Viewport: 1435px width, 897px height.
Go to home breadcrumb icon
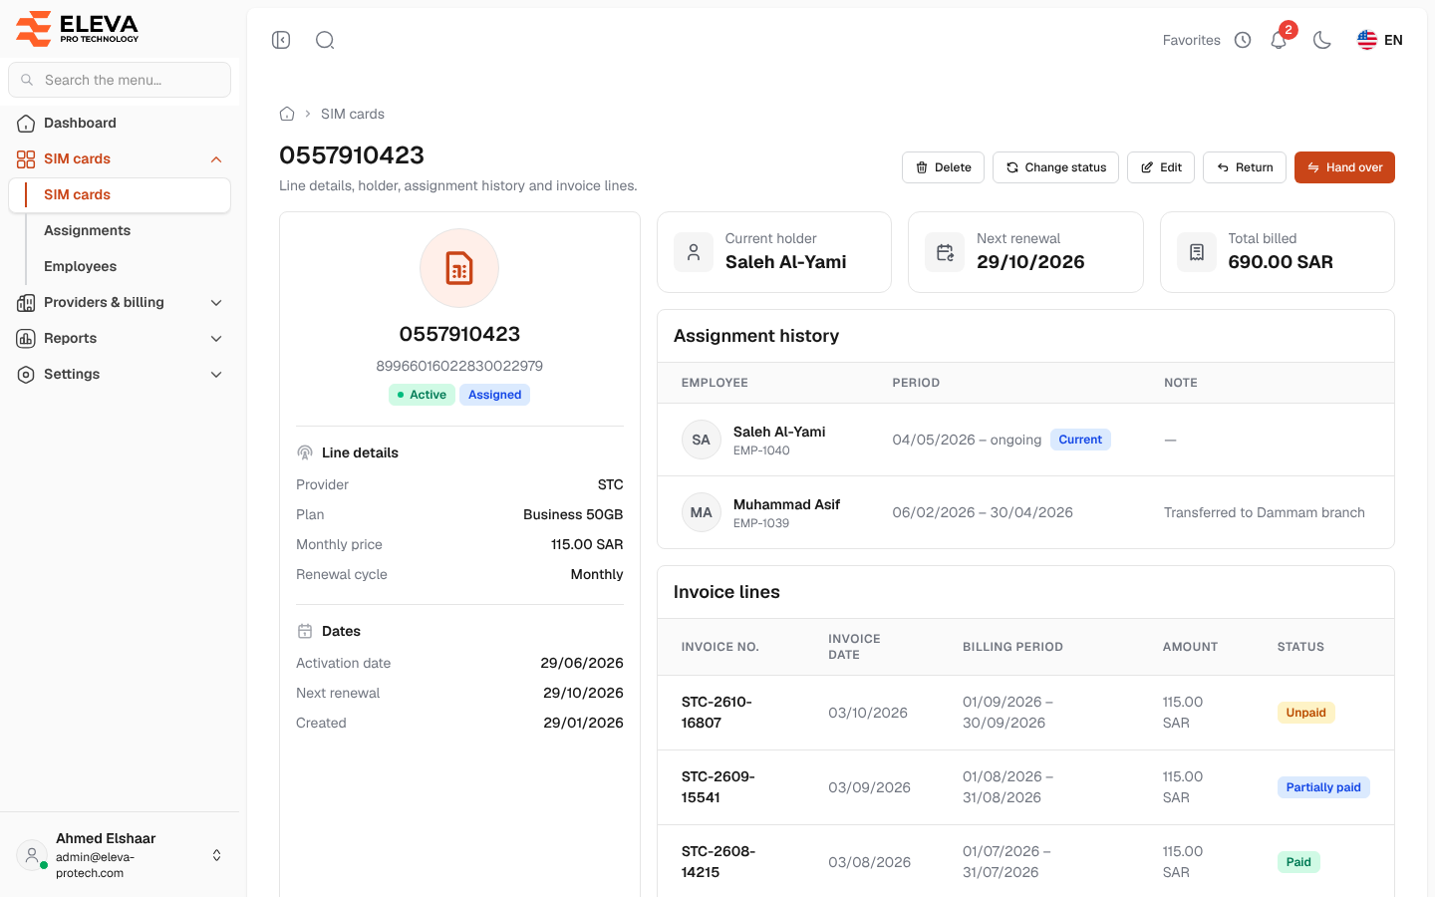287,114
